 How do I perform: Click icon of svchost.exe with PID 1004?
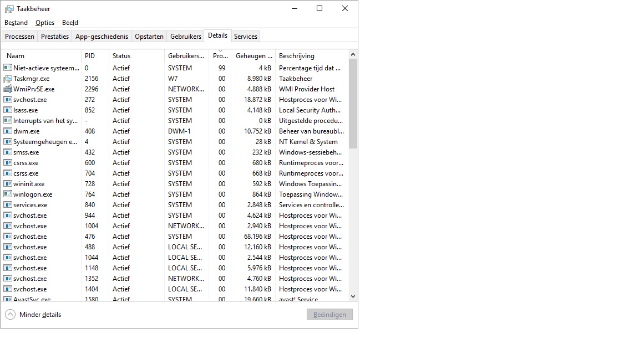pos(8,226)
